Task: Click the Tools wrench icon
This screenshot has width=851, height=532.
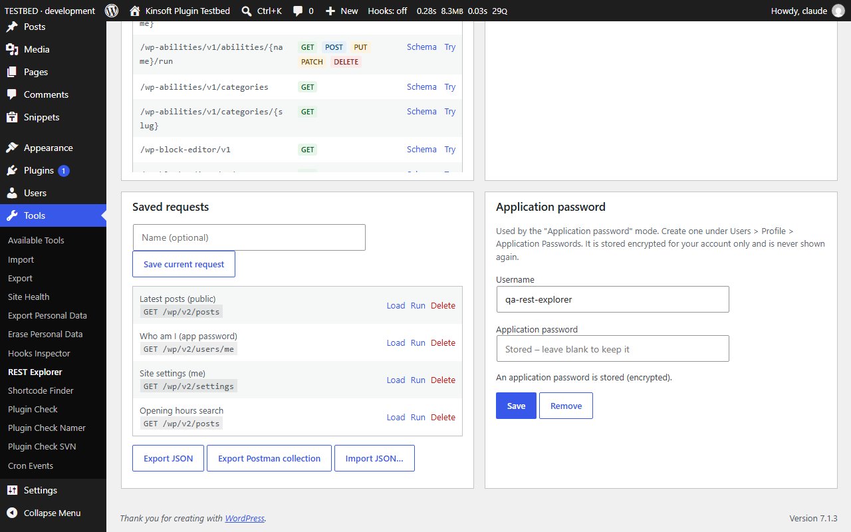Action: [12, 216]
